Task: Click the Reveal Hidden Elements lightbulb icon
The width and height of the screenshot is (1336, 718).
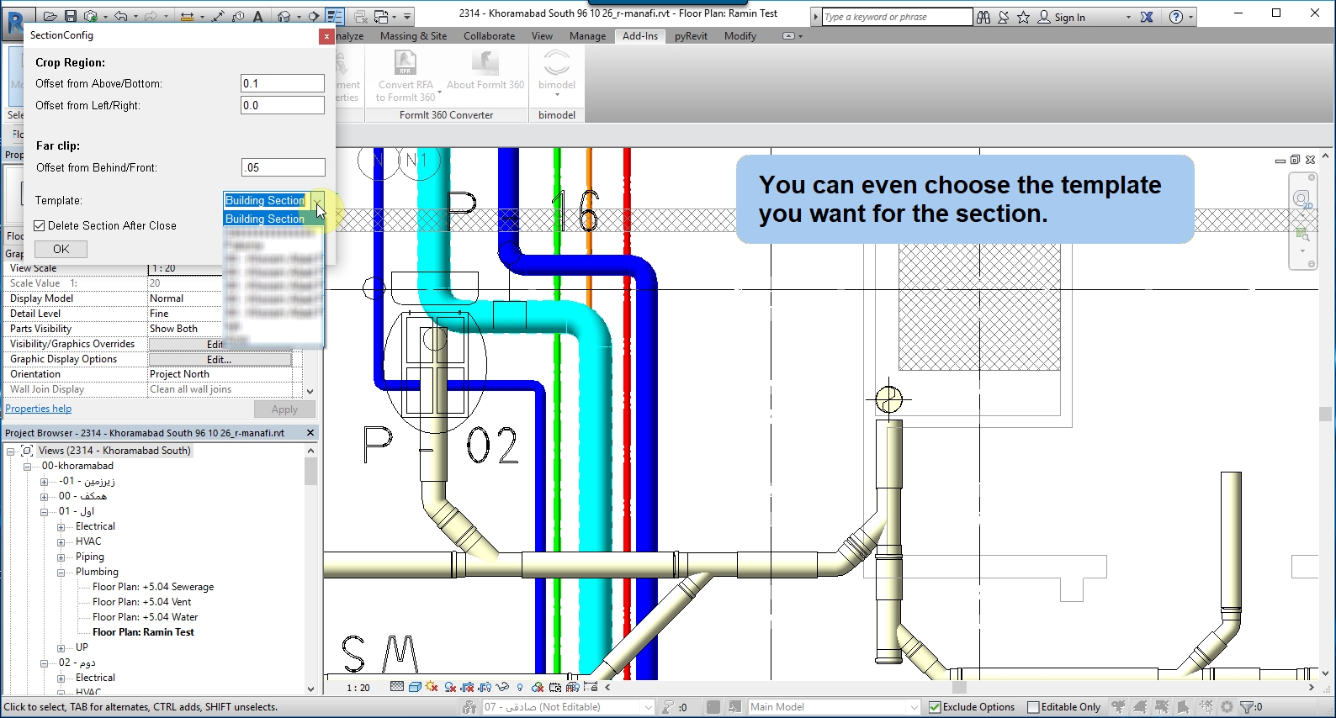Action: tap(520, 687)
